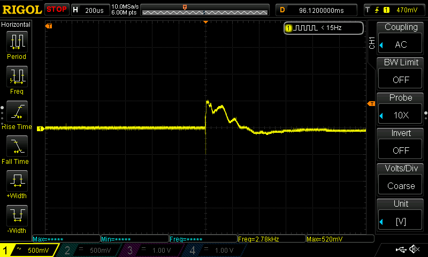Click the orange trigger level marker
The height and width of the screenshot is (257, 428).
(371, 103)
